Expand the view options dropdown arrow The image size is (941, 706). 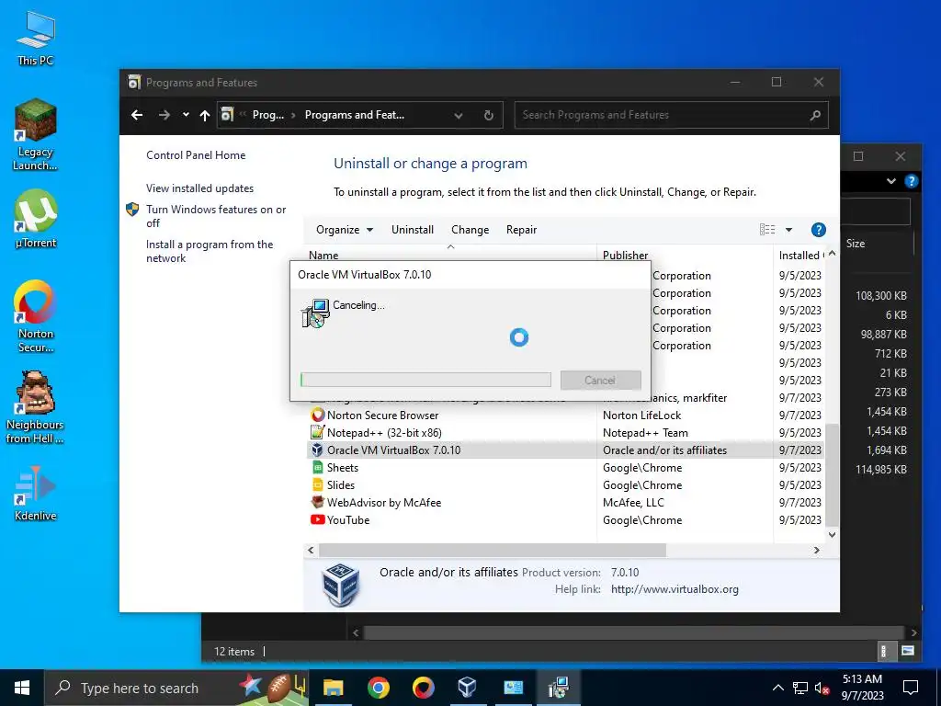(x=788, y=229)
